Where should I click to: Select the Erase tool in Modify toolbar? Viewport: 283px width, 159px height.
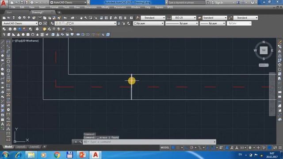pyautogui.click(x=280, y=42)
